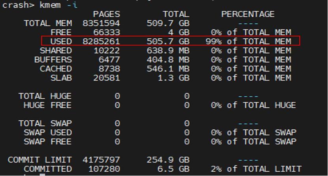The width and height of the screenshot is (328, 176).
Task: Click the value 254.9 GB
Action: tap(168, 160)
